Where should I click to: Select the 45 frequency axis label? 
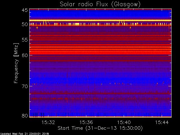(25, 10)
